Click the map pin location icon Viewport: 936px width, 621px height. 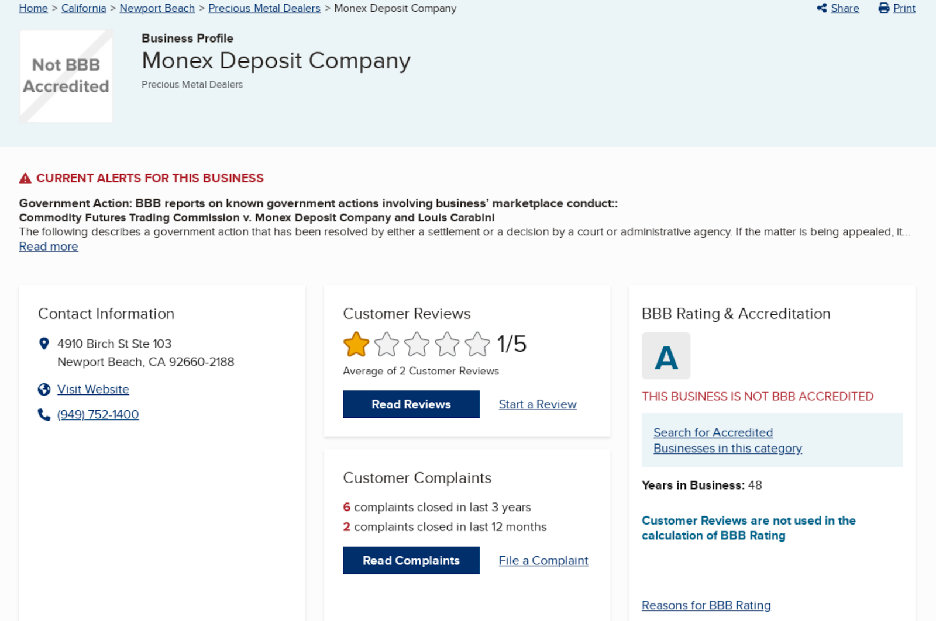(x=44, y=344)
